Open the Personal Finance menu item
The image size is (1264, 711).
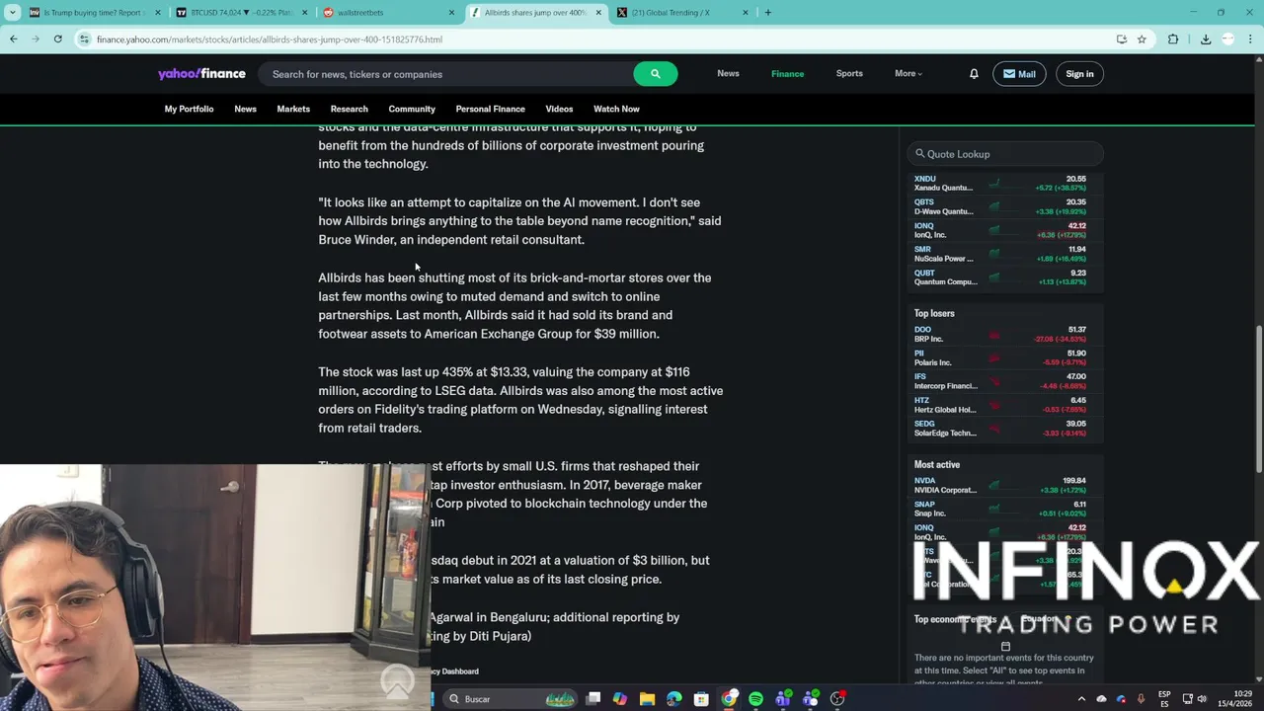[x=490, y=109]
